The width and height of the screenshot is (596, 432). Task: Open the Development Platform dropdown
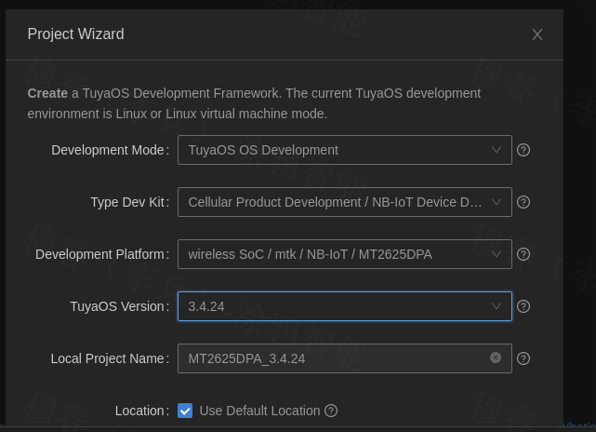coord(345,254)
